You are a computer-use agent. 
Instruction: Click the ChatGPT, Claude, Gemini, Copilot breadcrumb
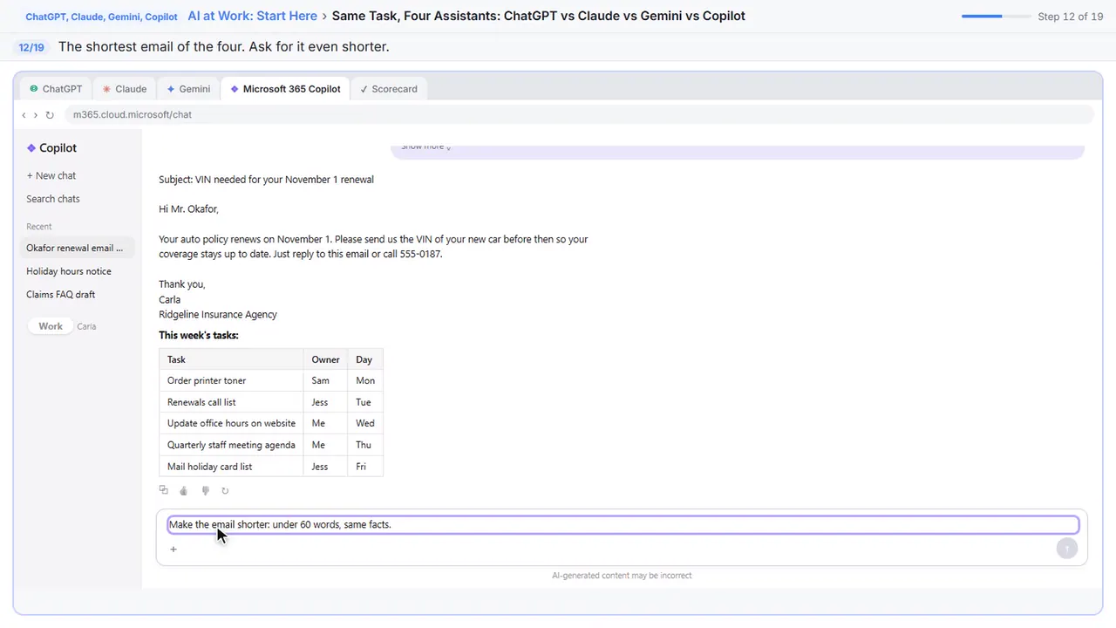102,17
